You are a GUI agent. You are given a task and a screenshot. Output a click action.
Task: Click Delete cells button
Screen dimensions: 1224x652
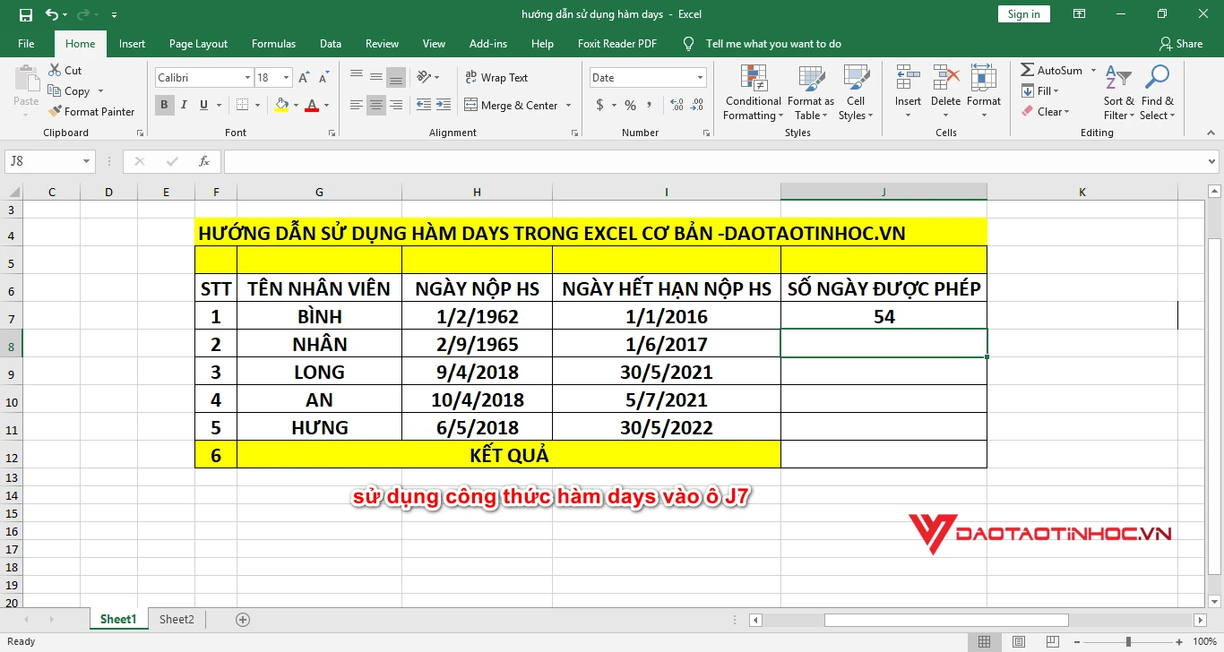(x=945, y=86)
